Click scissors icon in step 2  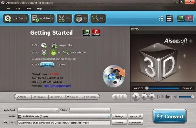[44, 53]
